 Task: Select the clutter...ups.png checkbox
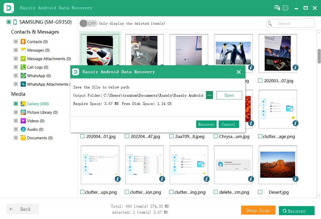pos(82,192)
